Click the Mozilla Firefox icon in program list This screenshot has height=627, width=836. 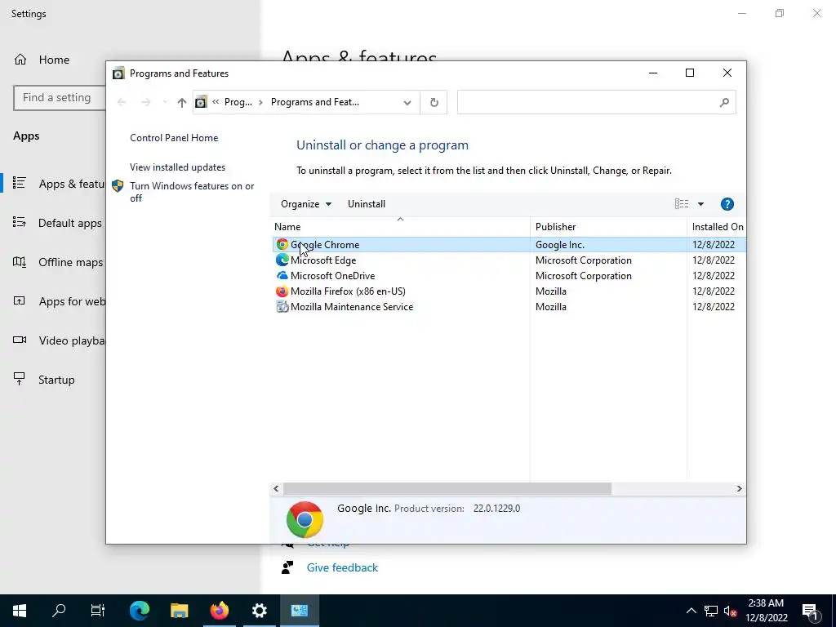pyautogui.click(x=282, y=291)
